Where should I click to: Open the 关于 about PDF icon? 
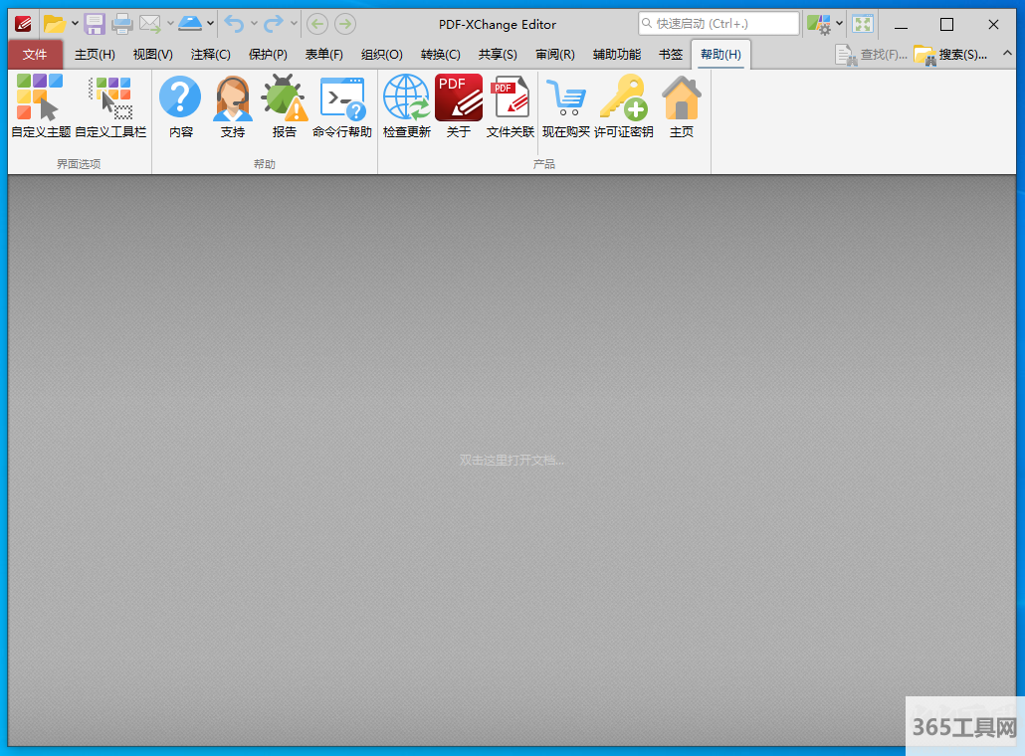click(x=459, y=98)
